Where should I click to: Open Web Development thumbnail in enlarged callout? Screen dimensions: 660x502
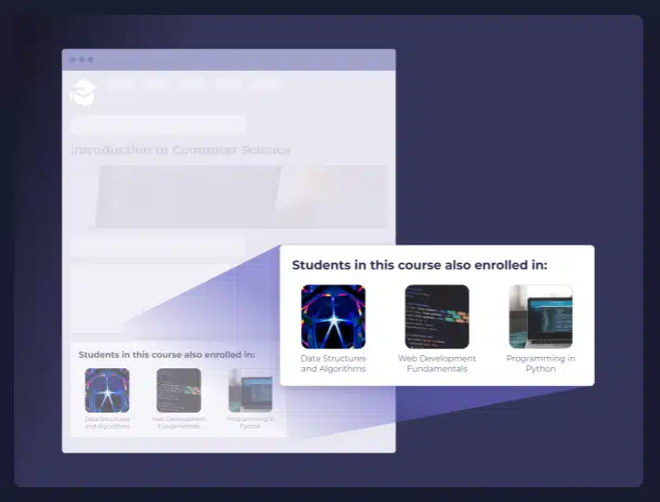pos(437,316)
